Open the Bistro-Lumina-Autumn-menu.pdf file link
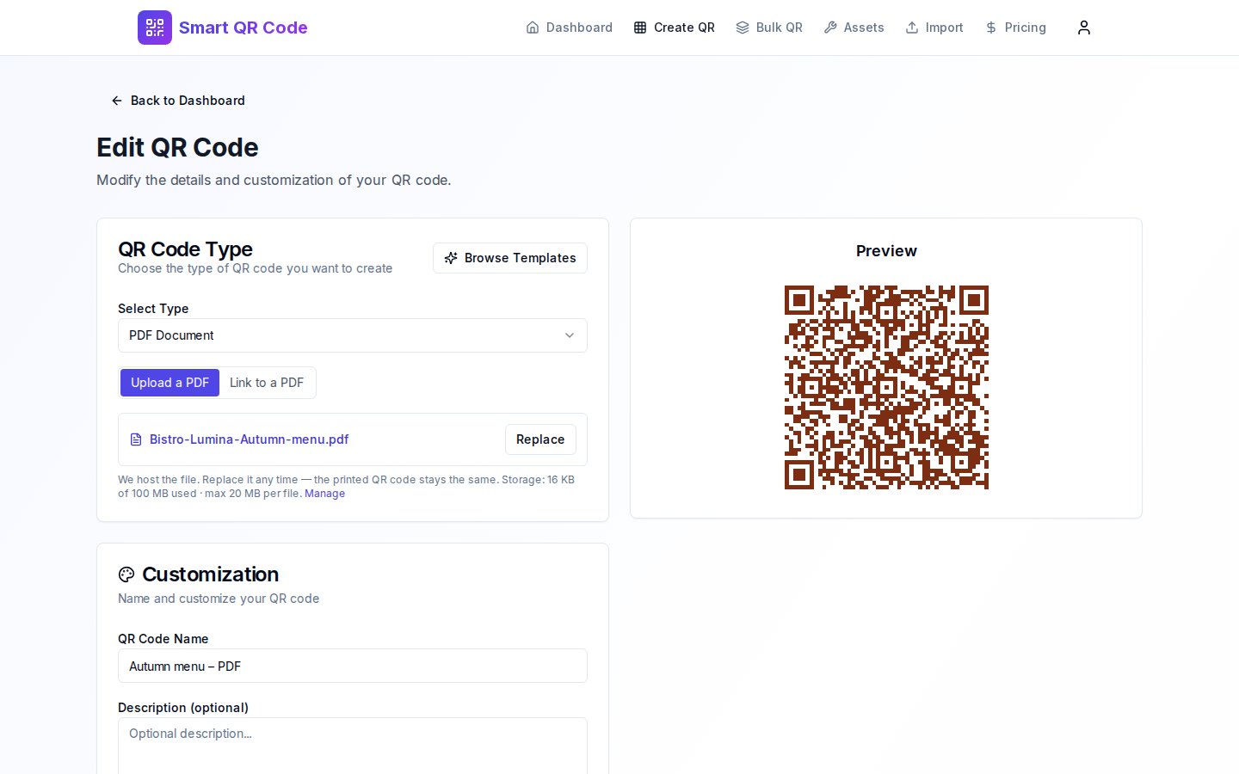This screenshot has width=1239, height=774. pyautogui.click(x=250, y=439)
